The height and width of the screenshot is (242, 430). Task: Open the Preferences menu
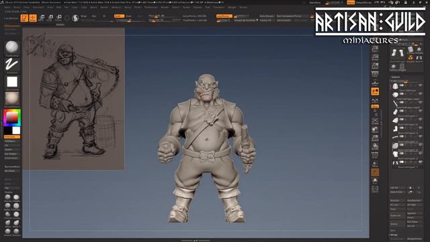[151, 7]
